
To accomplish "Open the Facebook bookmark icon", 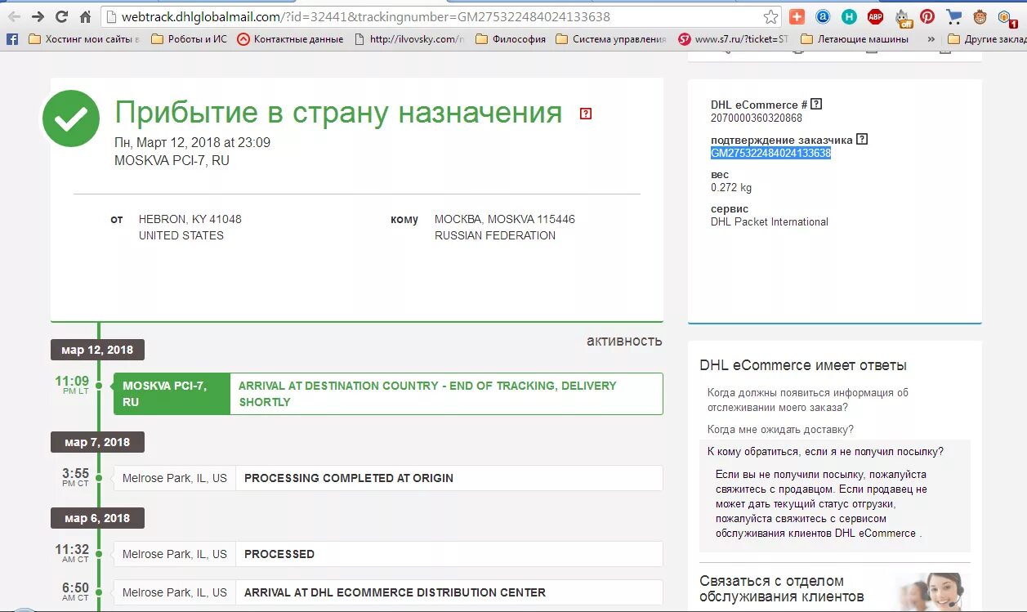I will (x=12, y=38).
